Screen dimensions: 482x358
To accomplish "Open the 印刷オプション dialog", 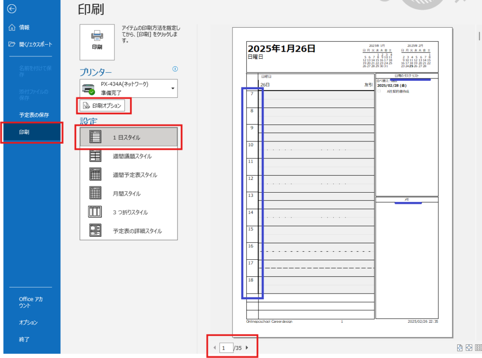I will [104, 106].
